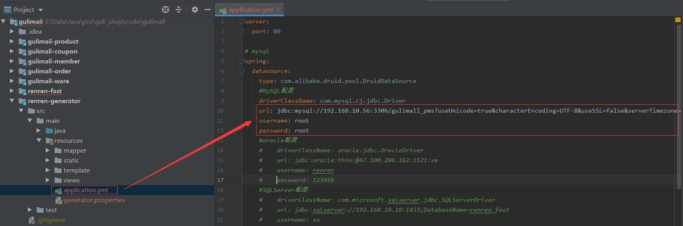
Task: Select the gulimall-coupon module icon
Action: pos(22,52)
